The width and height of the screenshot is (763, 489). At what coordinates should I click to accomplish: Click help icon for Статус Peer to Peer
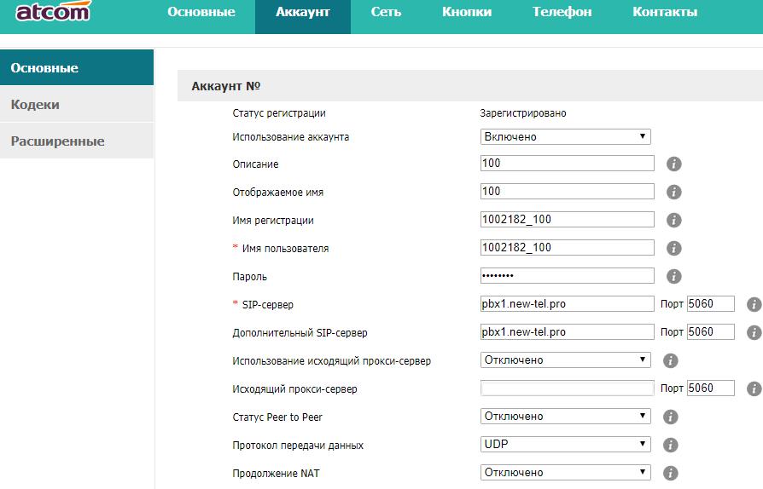coord(670,417)
